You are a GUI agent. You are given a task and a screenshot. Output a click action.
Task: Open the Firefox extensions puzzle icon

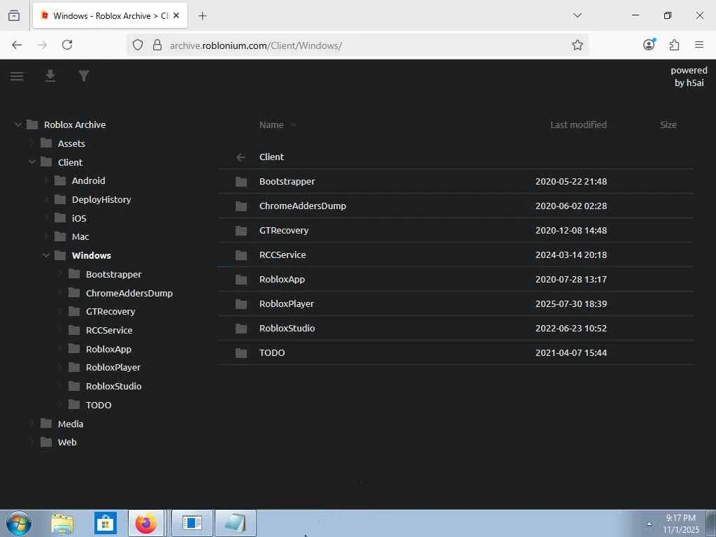point(674,45)
